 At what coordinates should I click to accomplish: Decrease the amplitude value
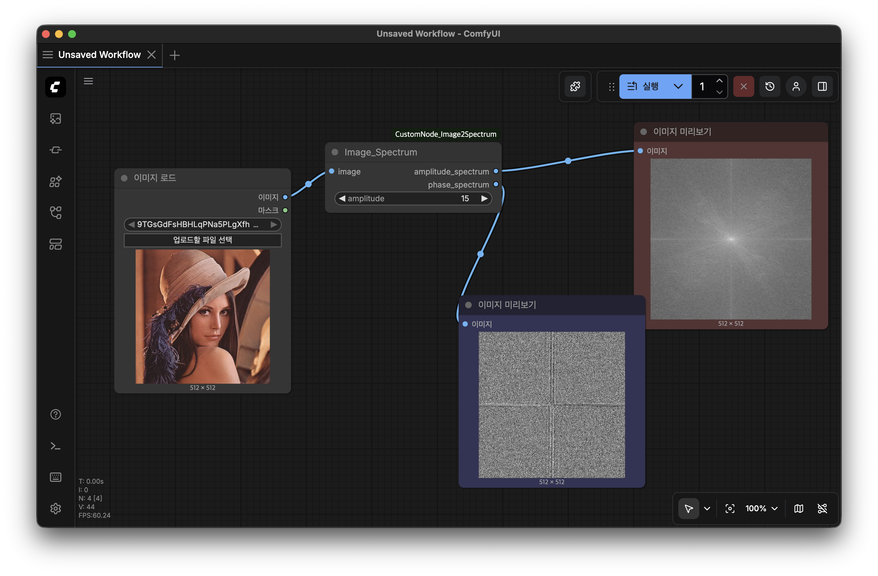(x=342, y=198)
